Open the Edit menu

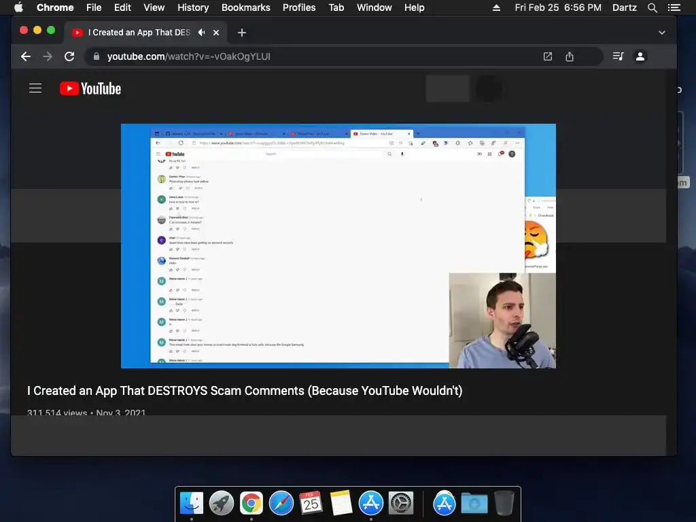coord(122,7)
